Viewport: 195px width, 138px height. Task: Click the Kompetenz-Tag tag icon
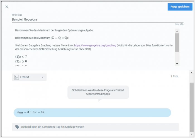(x=17, y=127)
